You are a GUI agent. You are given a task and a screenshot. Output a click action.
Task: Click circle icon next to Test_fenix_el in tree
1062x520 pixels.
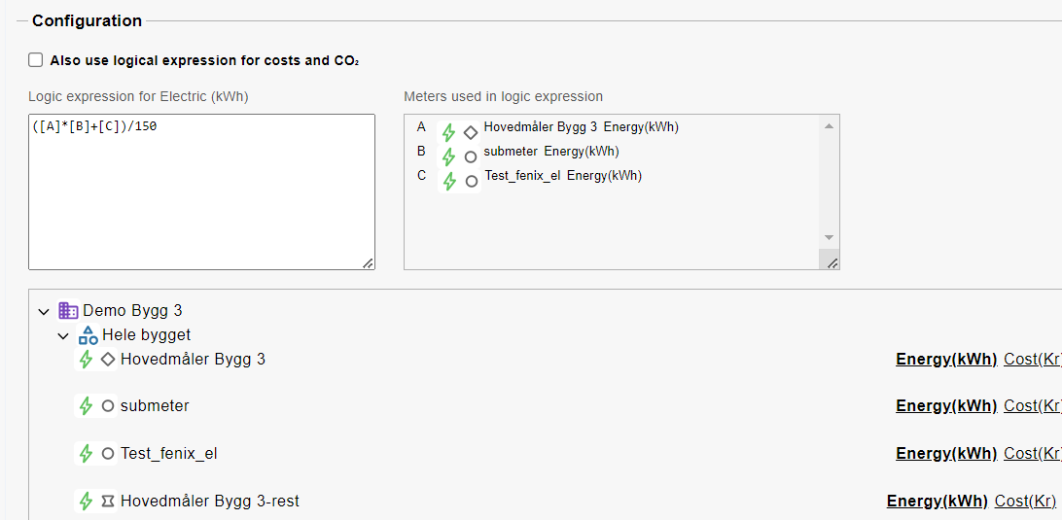tap(107, 454)
